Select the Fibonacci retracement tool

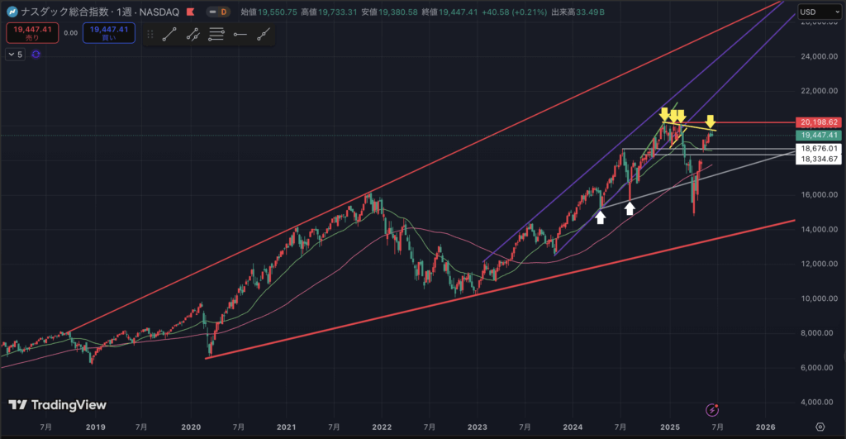coord(216,35)
